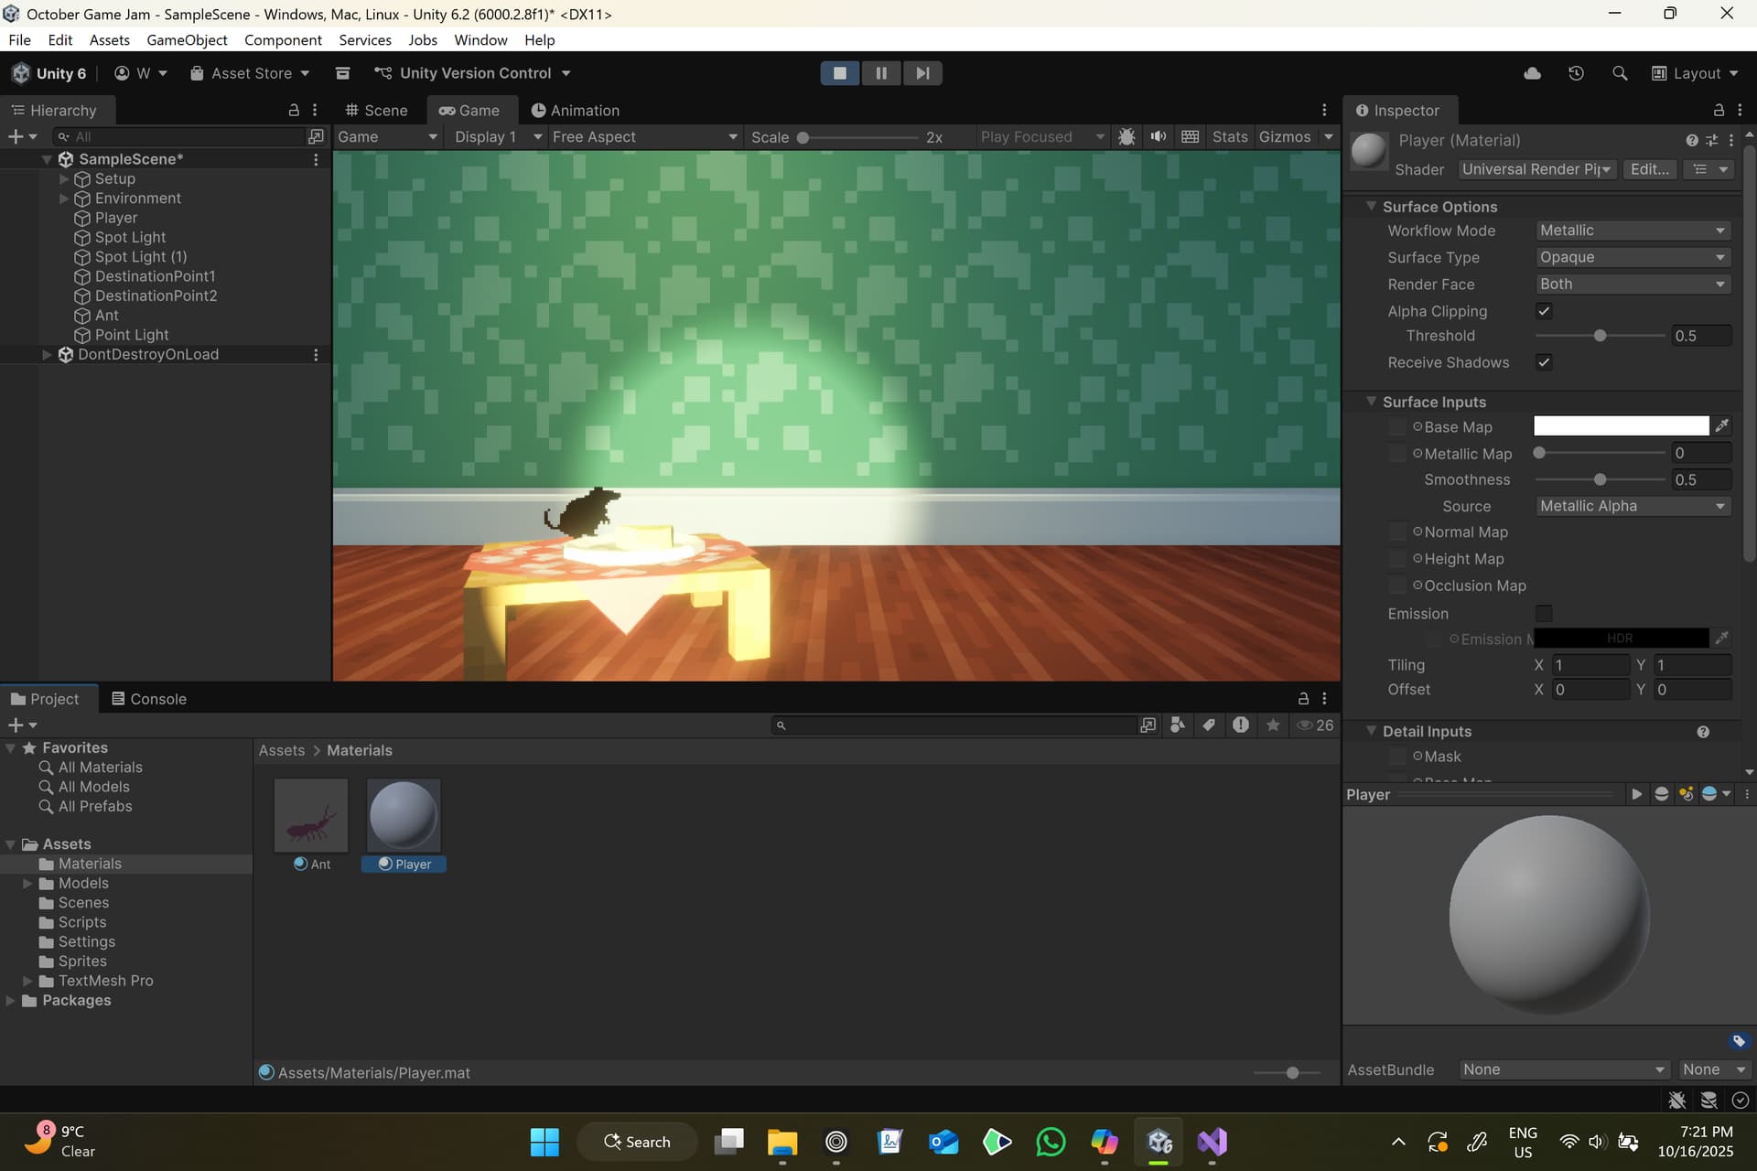Click the Edit... button next to the Shader

(1649, 169)
